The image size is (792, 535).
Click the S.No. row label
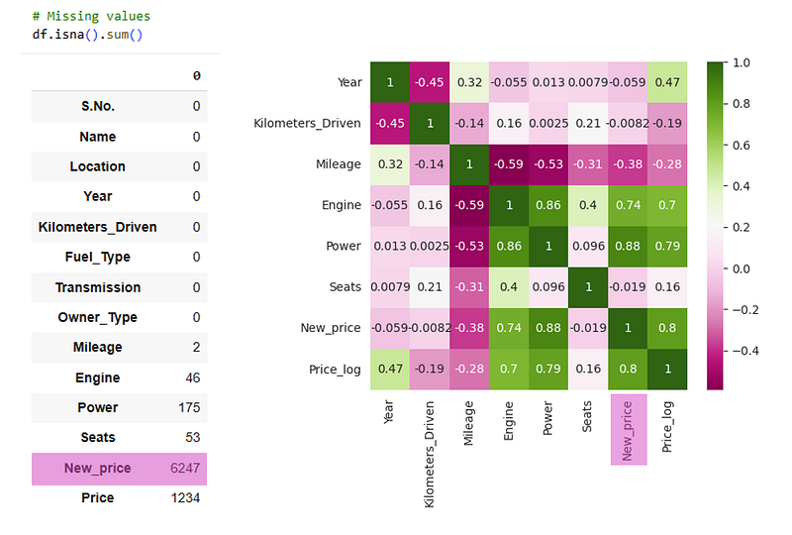coord(98,106)
